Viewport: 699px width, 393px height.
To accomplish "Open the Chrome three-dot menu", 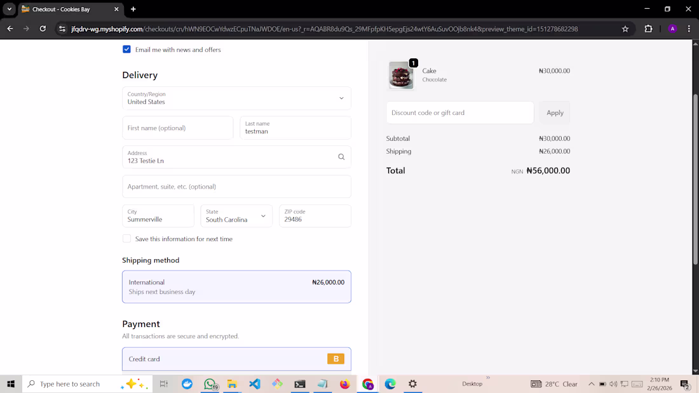I will point(689,29).
